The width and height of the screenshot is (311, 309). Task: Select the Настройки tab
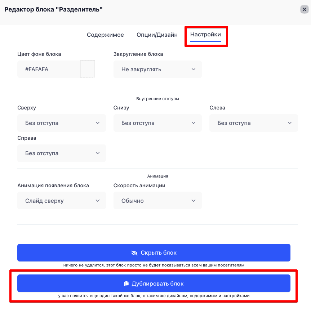(205, 35)
